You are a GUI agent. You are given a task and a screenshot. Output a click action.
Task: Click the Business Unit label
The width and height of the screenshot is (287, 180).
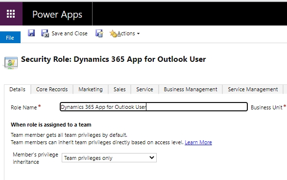tap(266, 107)
